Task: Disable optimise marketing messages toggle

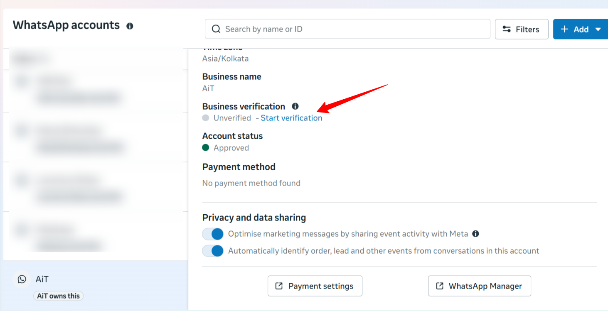Action: coord(213,234)
